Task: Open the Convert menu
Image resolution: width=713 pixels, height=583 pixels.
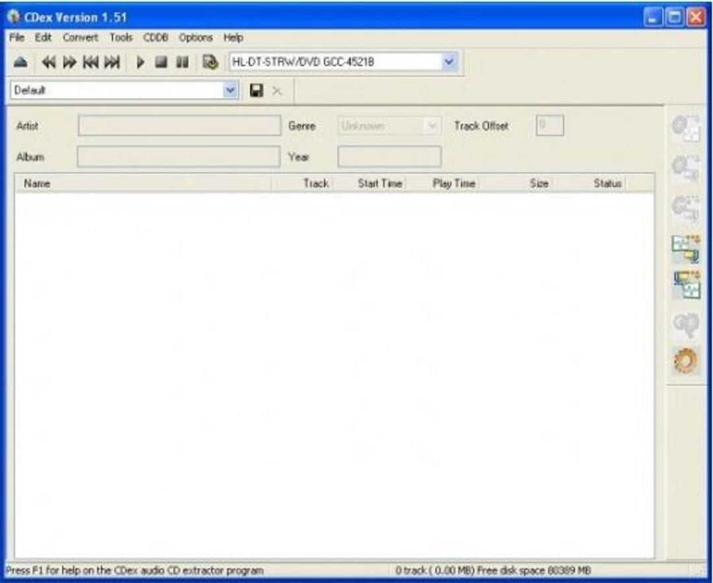Action: coord(81,37)
